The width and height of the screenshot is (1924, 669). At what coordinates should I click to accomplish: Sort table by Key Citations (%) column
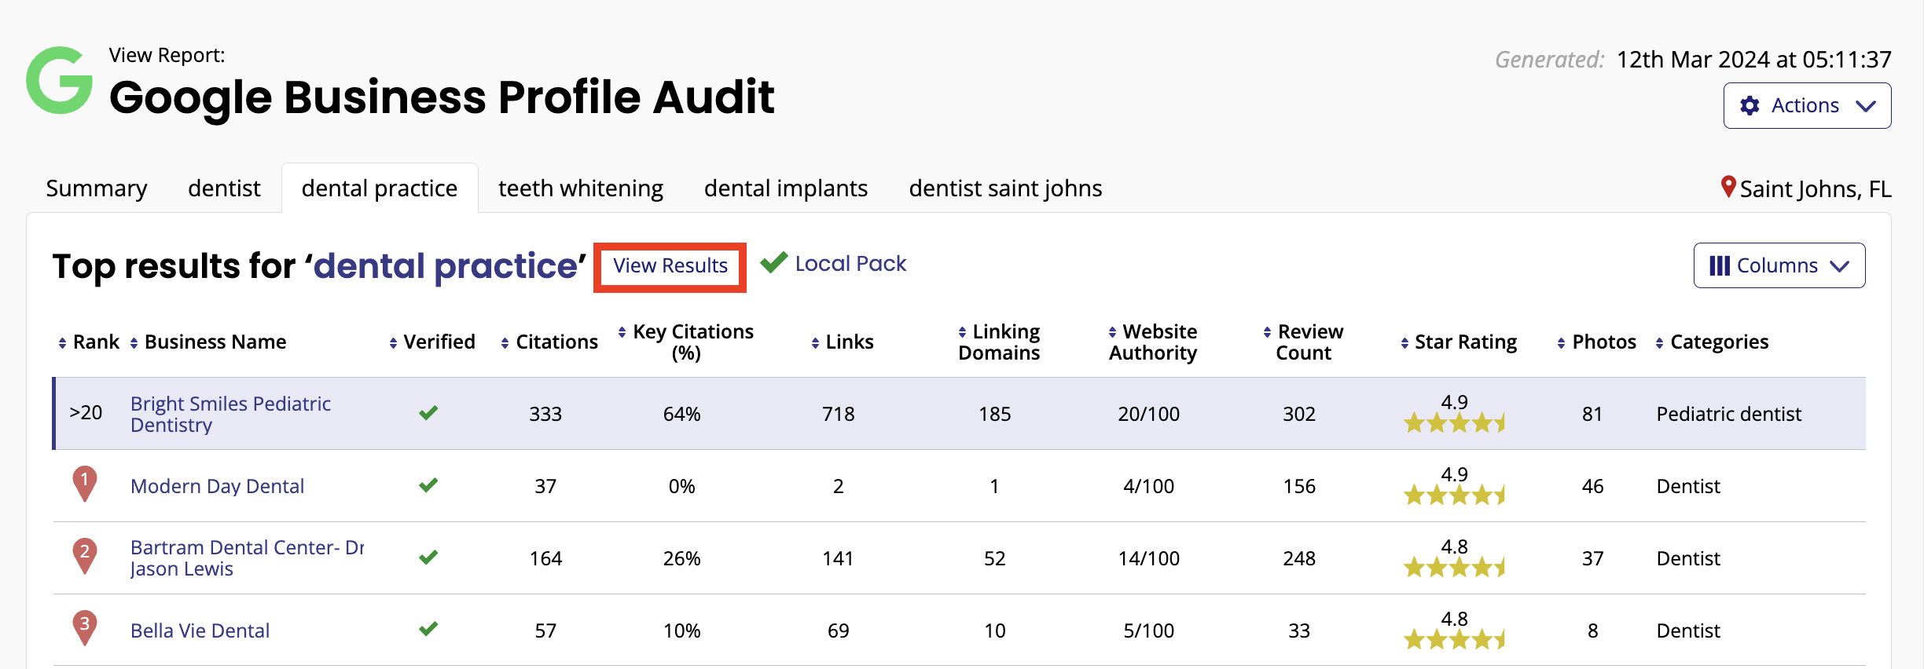click(686, 342)
